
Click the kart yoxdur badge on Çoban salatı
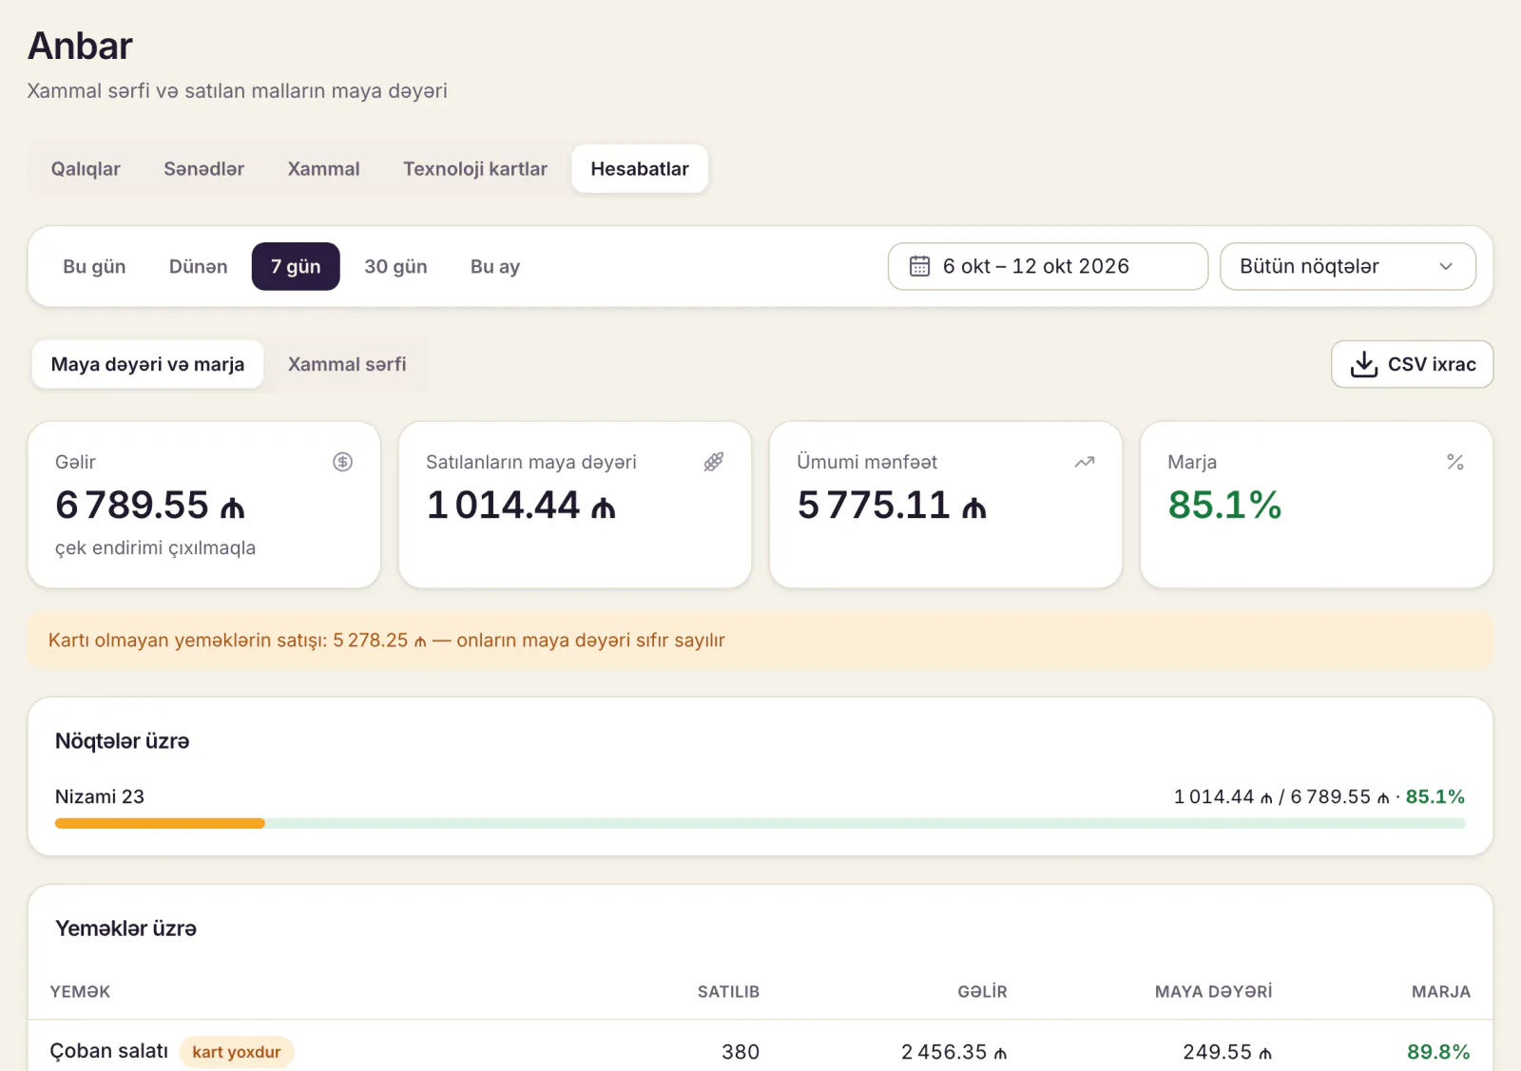click(x=237, y=1052)
